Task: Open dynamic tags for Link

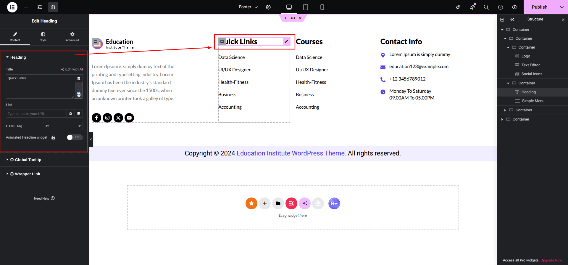Action: point(79,114)
